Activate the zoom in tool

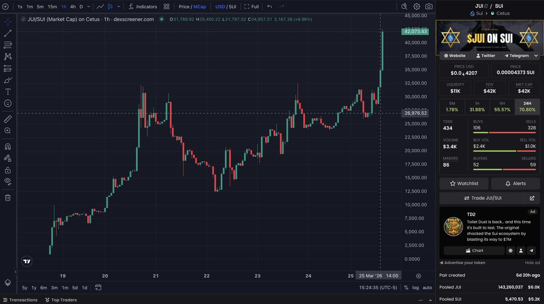point(8,131)
